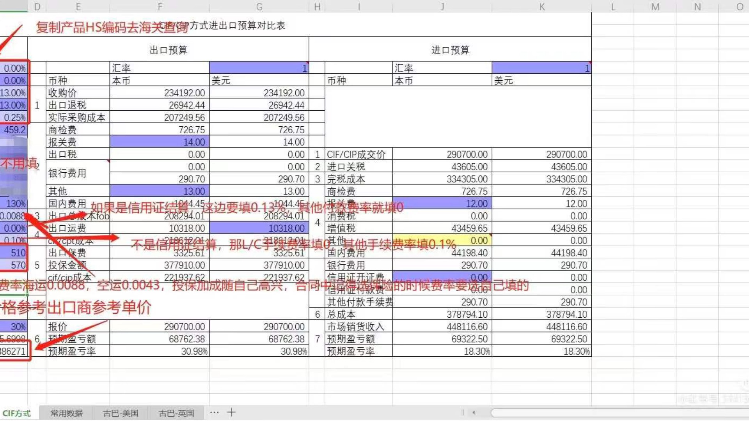Select the blue import 汇率 value cell in column K

point(541,68)
